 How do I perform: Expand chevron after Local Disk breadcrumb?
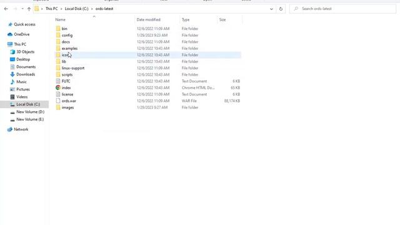pos(92,9)
